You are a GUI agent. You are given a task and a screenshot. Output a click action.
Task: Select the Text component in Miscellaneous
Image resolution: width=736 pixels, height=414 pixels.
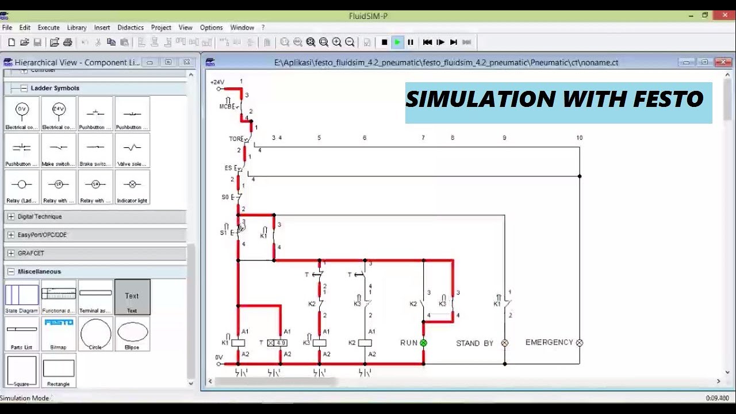click(x=132, y=297)
